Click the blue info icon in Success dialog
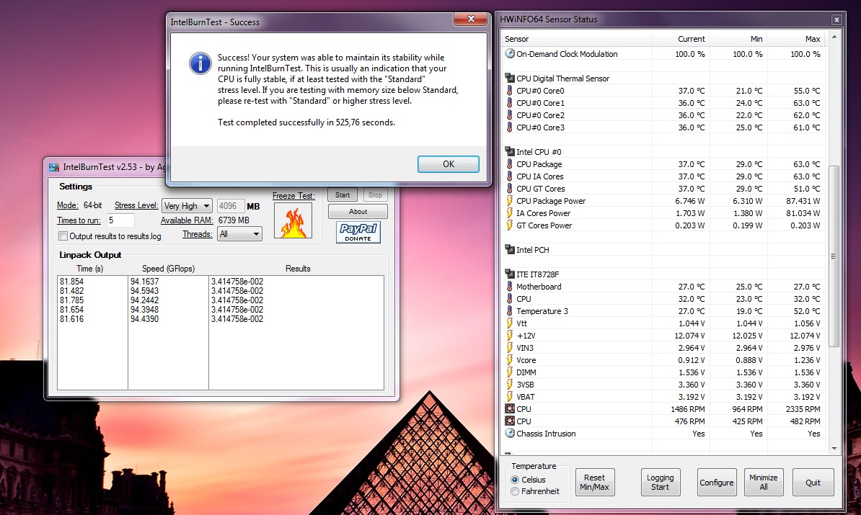 pyautogui.click(x=200, y=63)
